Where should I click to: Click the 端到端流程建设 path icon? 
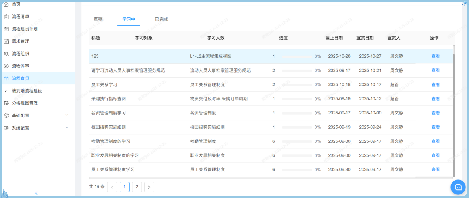coord(6,91)
